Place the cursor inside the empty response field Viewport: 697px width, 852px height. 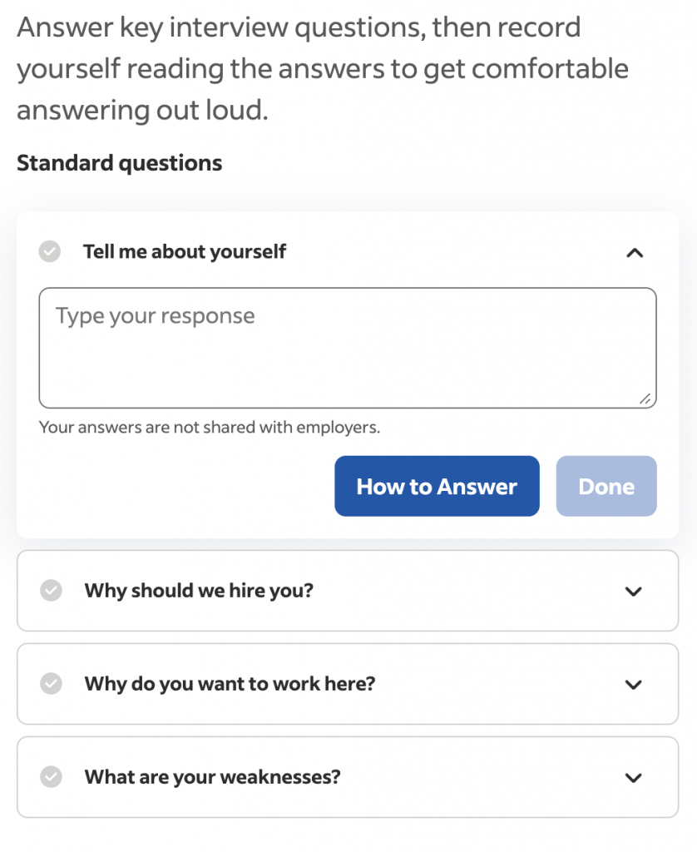click(x=347, y=348)
